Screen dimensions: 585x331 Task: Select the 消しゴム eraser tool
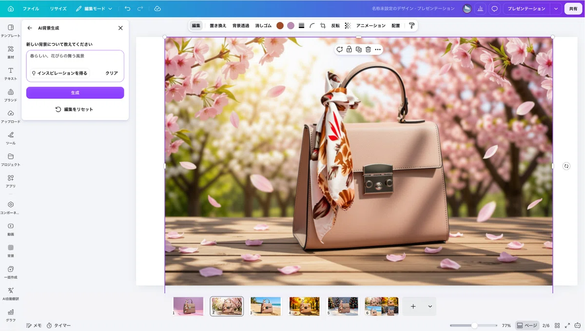tap(263, 25)
